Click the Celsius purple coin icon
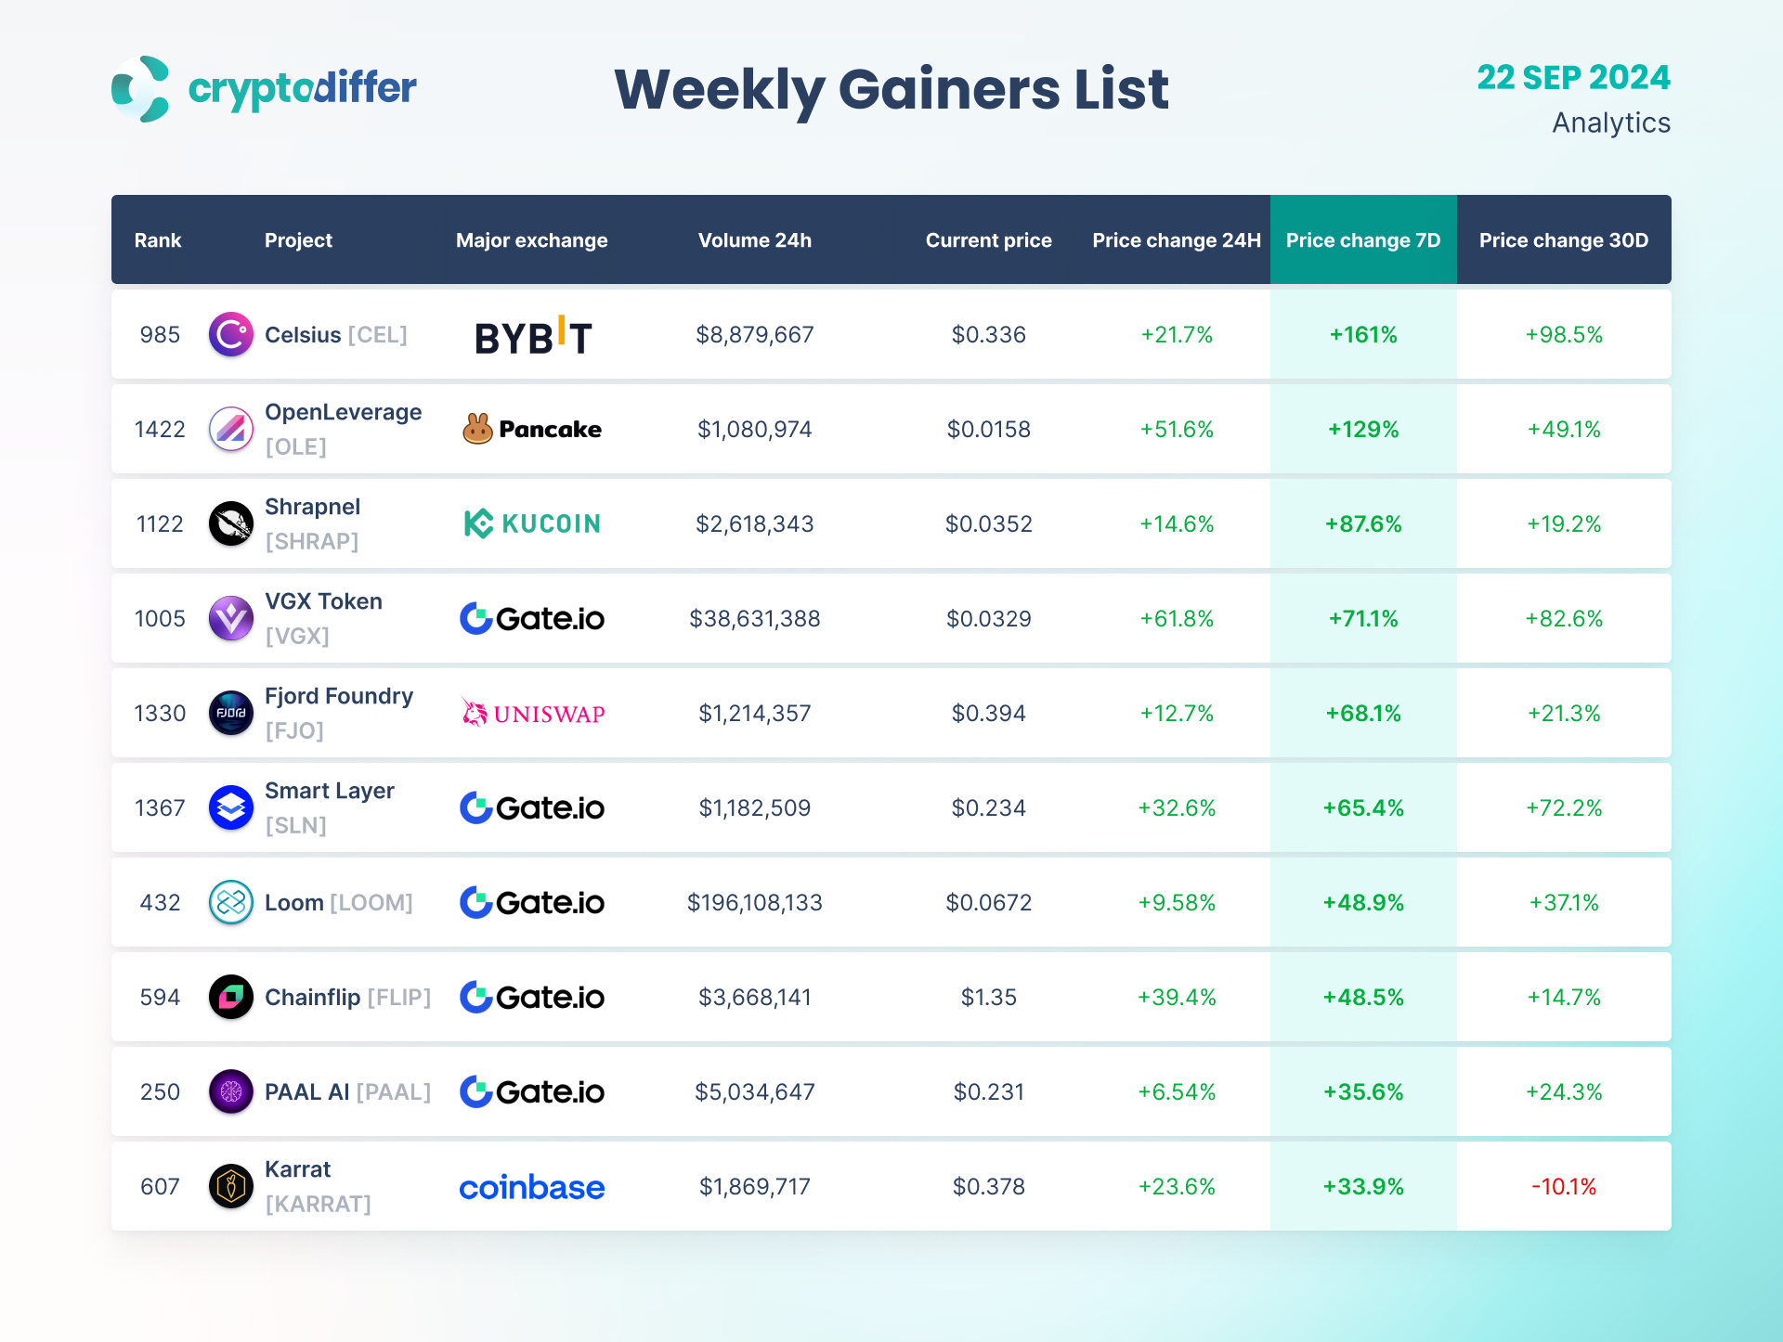1783x1342 pixels. [x=231, y=334]
